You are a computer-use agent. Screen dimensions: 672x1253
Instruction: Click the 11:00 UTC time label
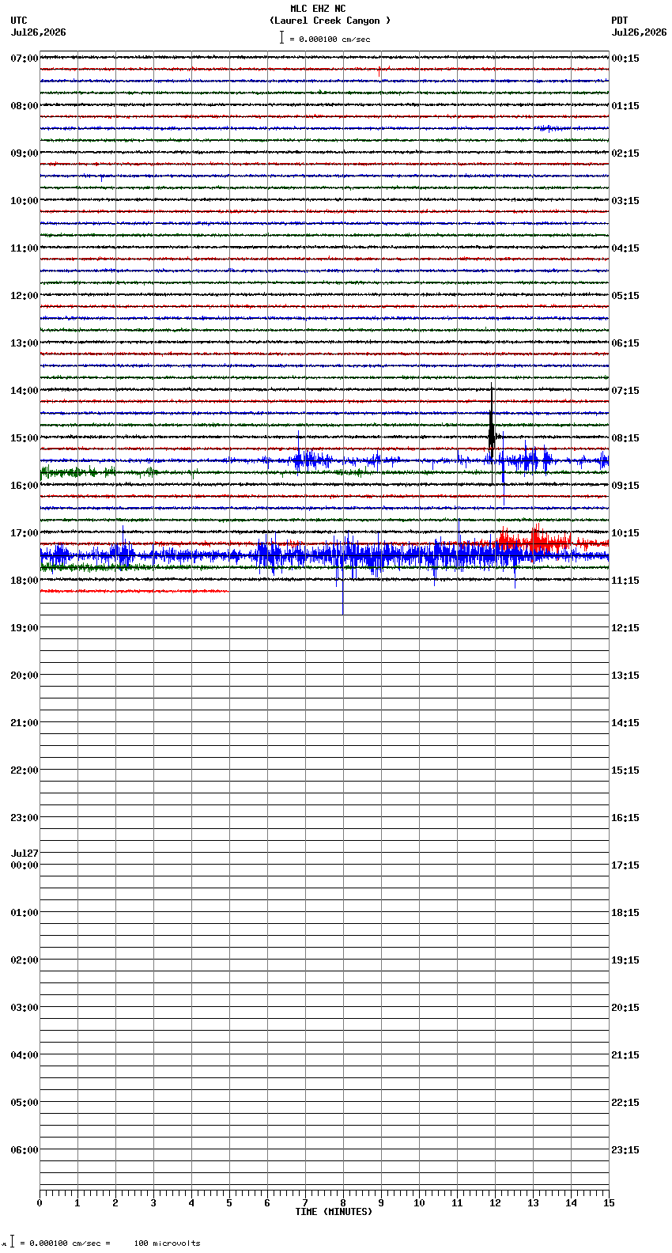[25, 248]
